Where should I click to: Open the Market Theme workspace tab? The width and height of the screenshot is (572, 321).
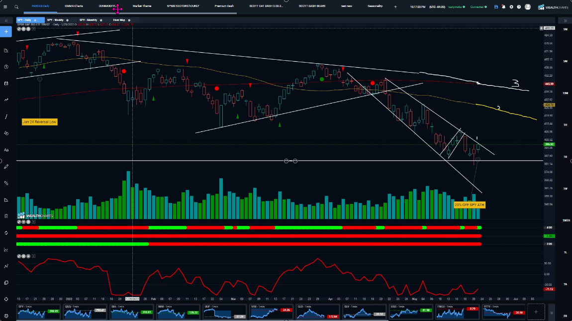point(142,6)
